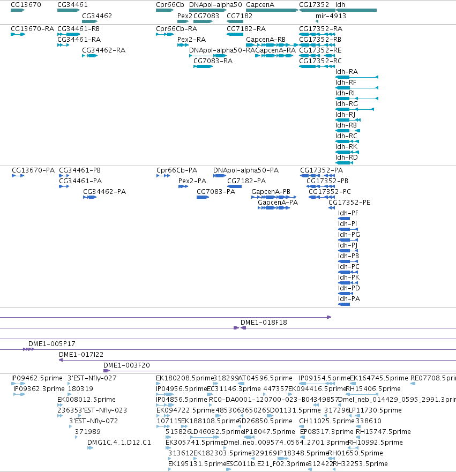Select protein CG13670-PA
This screenshot has height=472, width=456.
point(18,176)
